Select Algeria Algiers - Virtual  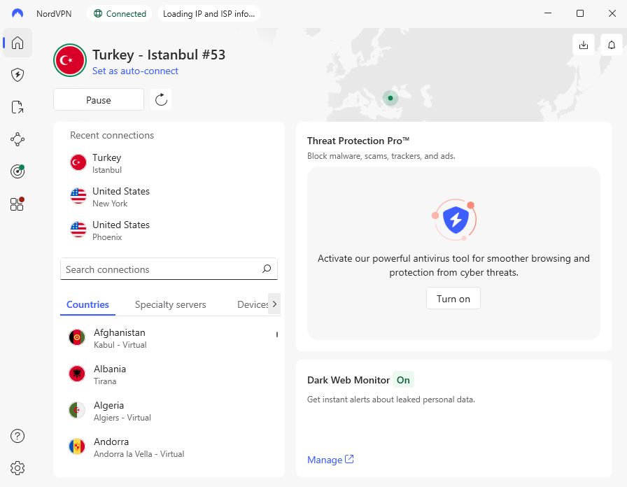pos(168,411)
